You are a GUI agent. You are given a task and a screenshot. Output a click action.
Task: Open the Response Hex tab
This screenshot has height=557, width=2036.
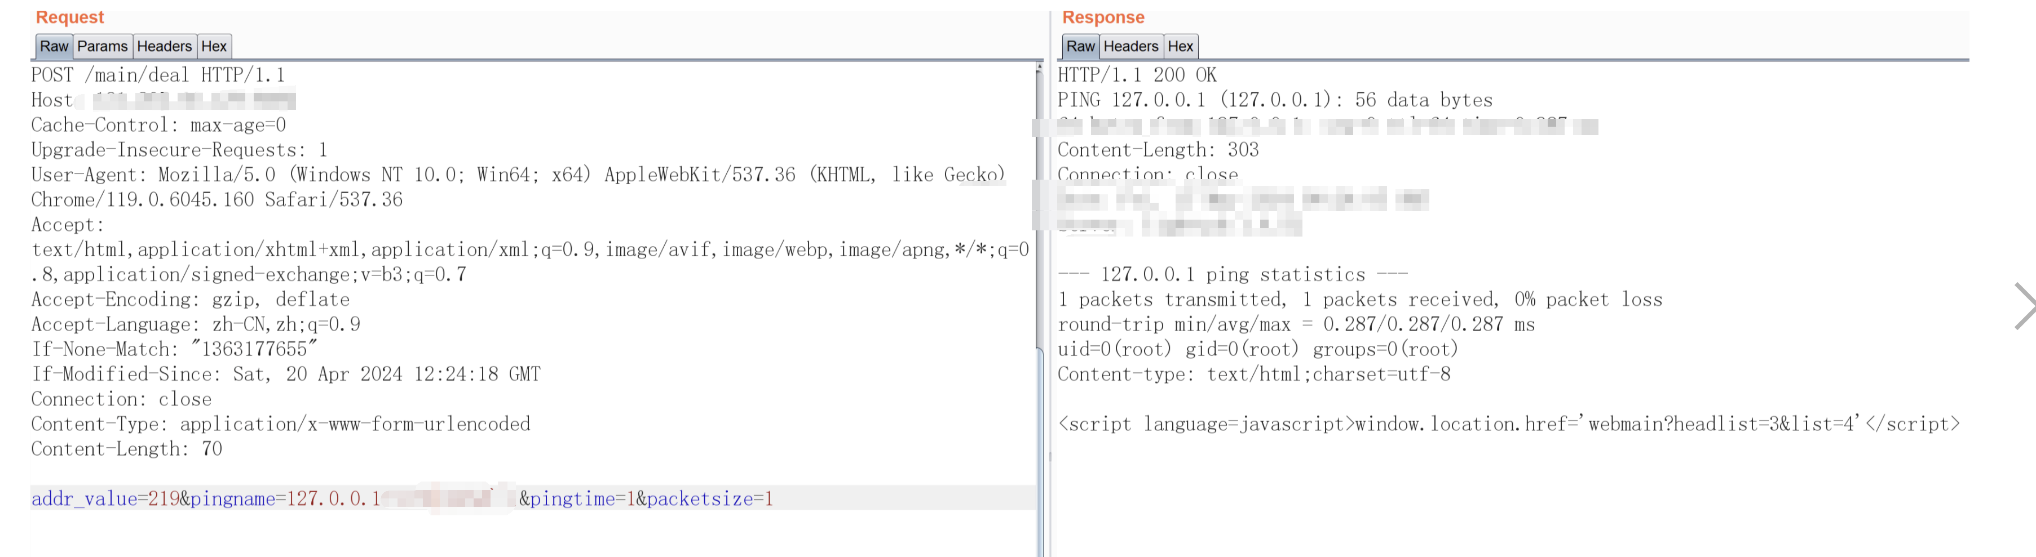[1180, 47]
